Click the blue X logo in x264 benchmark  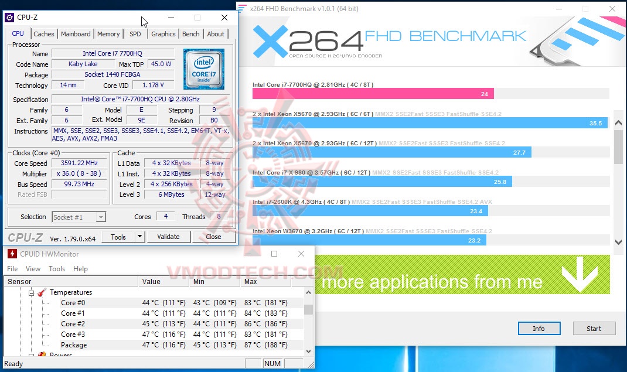pos(270,41)
